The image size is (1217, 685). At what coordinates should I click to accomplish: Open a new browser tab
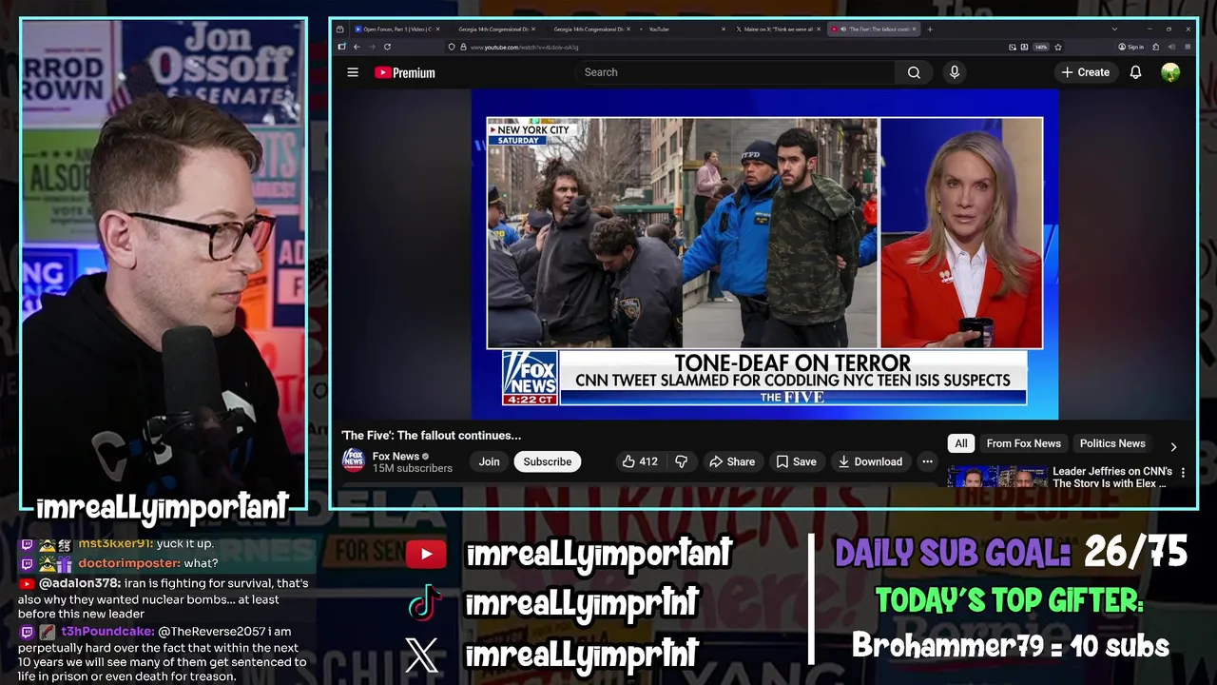[x=930, y=29]
